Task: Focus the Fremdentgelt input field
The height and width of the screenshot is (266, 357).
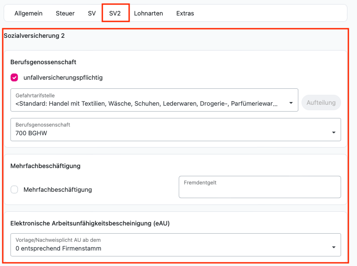Action: (260, 187)
